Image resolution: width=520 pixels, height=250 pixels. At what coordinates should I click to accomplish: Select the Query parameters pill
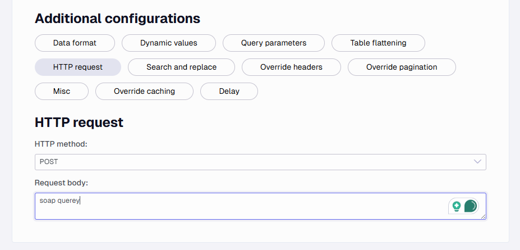pyautogui.click(x=274, y=43)
